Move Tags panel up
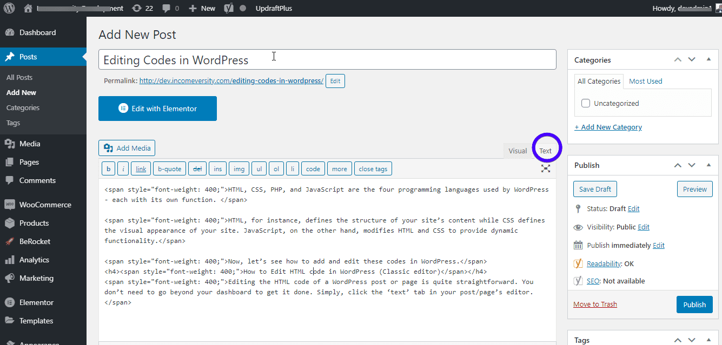This screenshot has width=722, height=345. click(678, 340)
